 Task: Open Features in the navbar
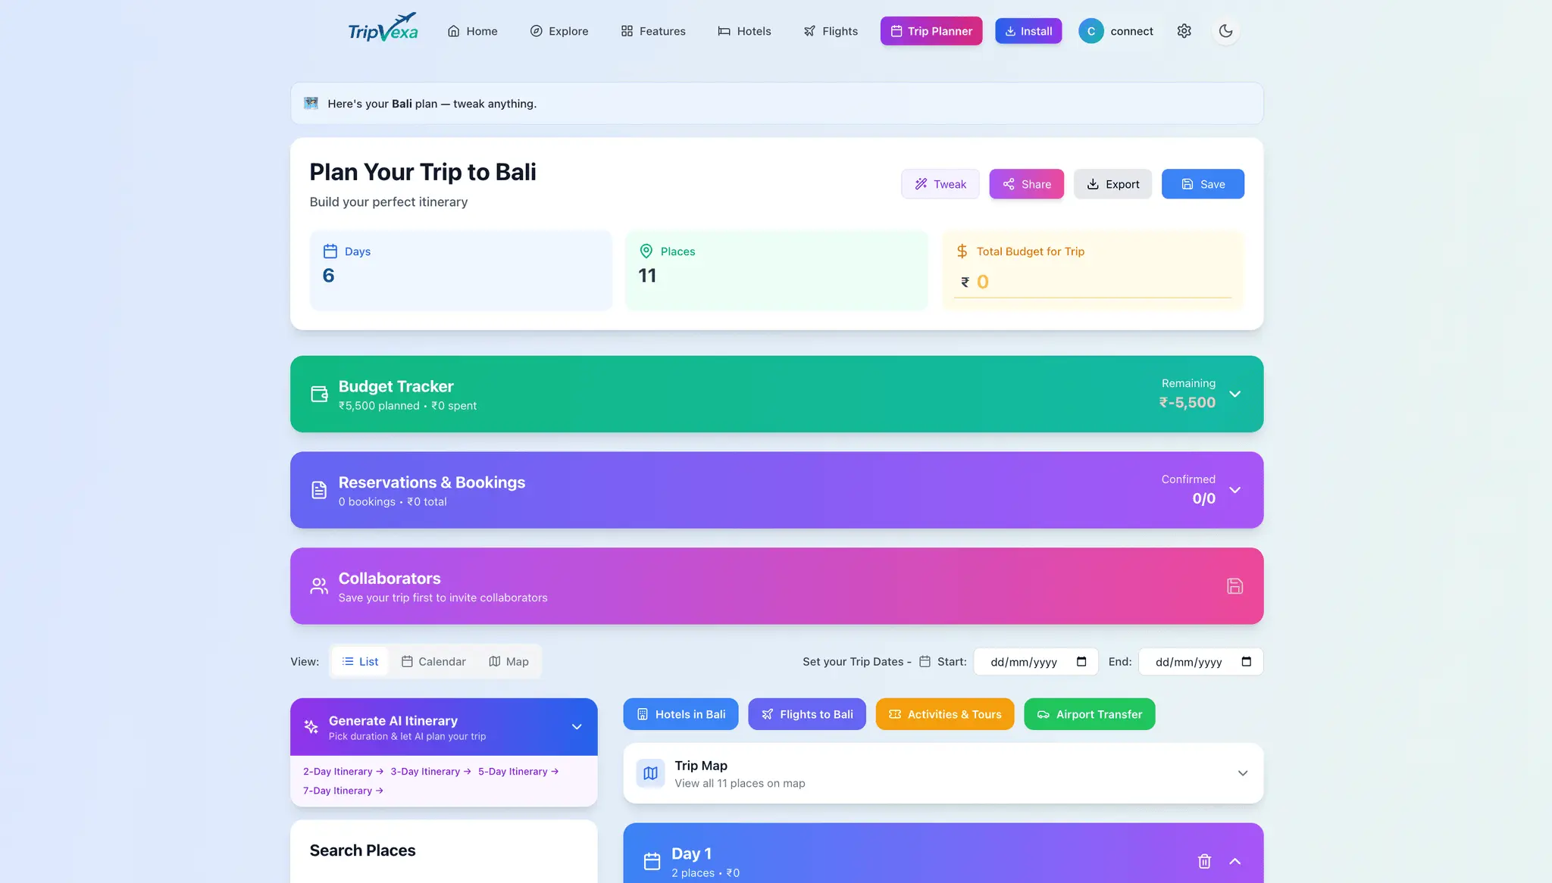tap(653, 31)
